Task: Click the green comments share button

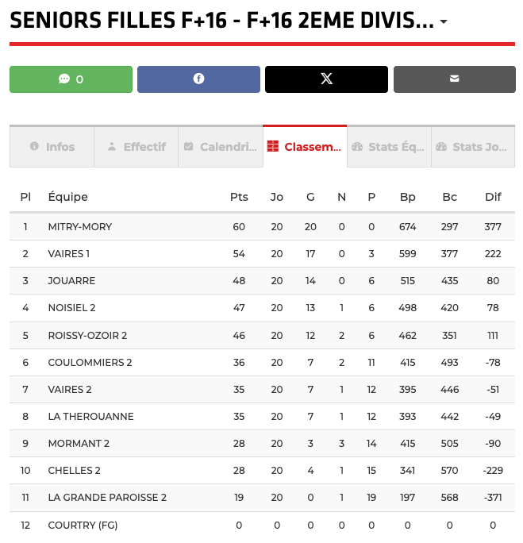Action: coord(71,79)
